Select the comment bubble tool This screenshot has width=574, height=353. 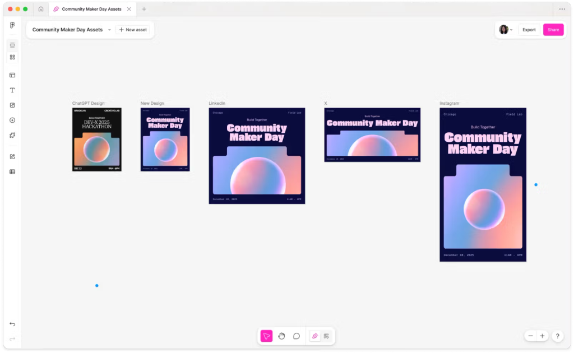tap(297, 336)
